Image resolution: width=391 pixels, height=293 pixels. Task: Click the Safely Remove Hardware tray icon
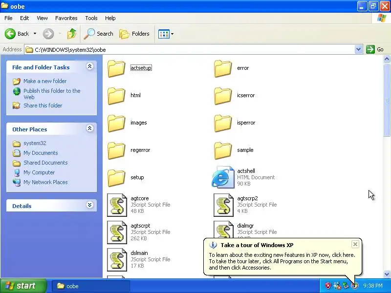pos(346,285)
